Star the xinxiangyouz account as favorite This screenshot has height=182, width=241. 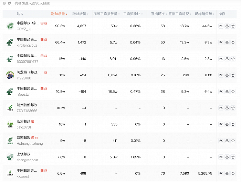tap(233, 42)
